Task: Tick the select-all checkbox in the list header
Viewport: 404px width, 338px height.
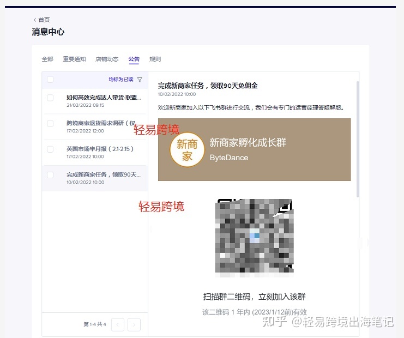Action: (50, 80)
